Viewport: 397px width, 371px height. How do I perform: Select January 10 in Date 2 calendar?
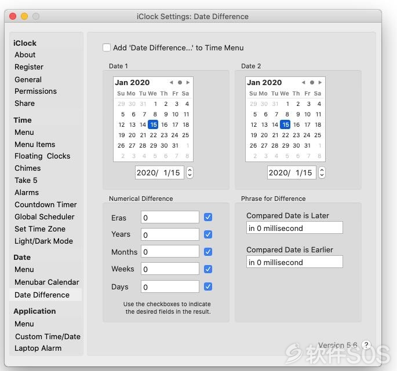pyautogui.click(x=307, y=114)
